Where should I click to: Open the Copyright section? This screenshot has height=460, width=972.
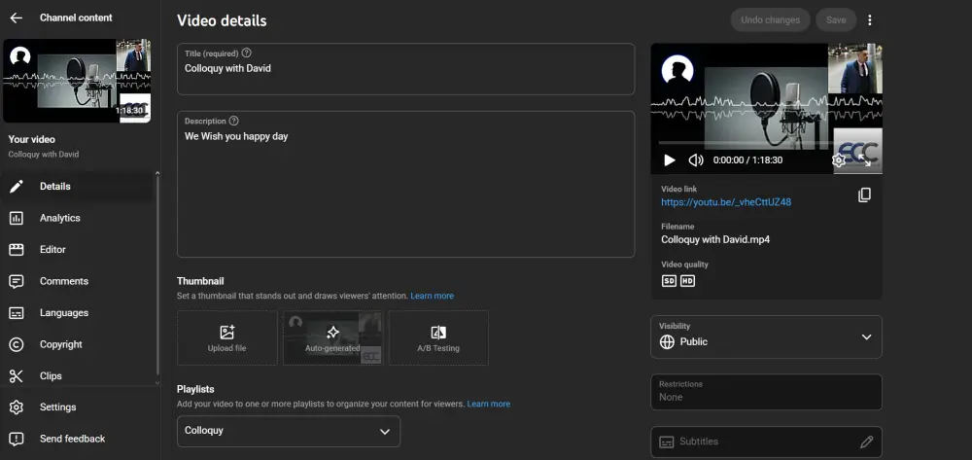77,344
